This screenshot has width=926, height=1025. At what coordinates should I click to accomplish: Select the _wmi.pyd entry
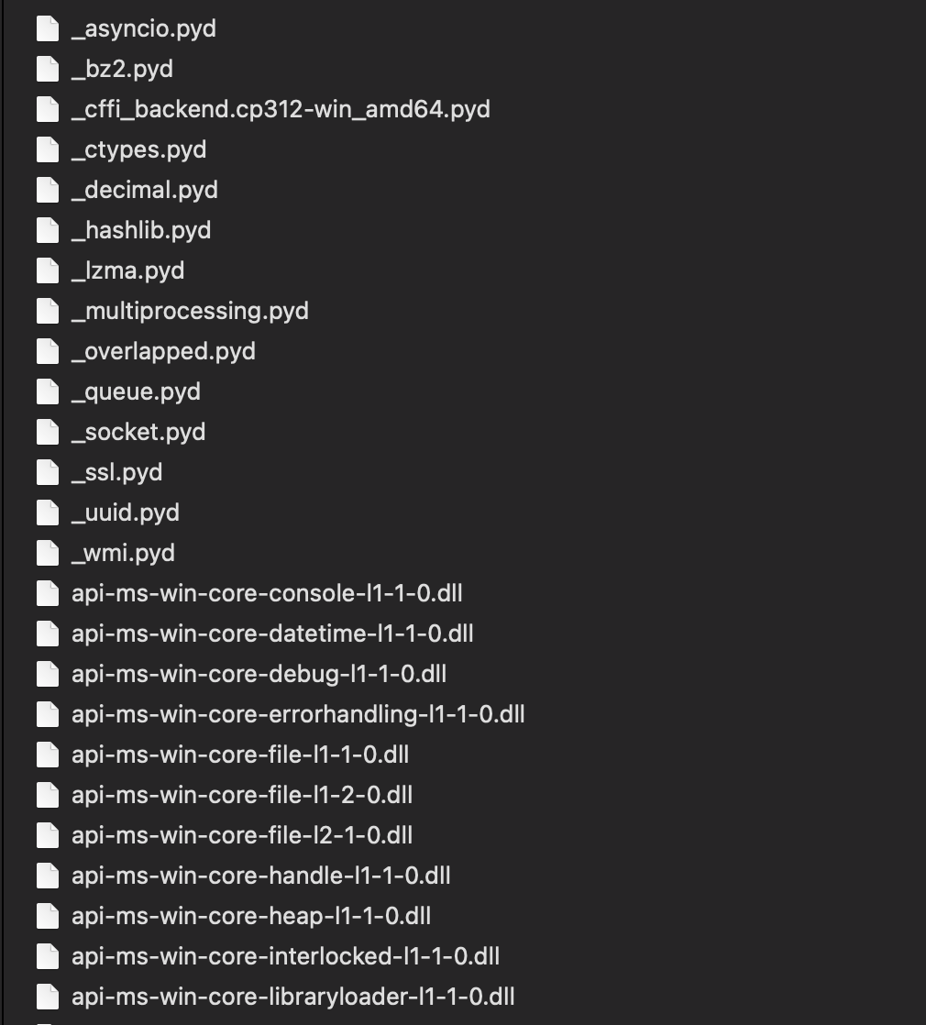pos(124,553)
